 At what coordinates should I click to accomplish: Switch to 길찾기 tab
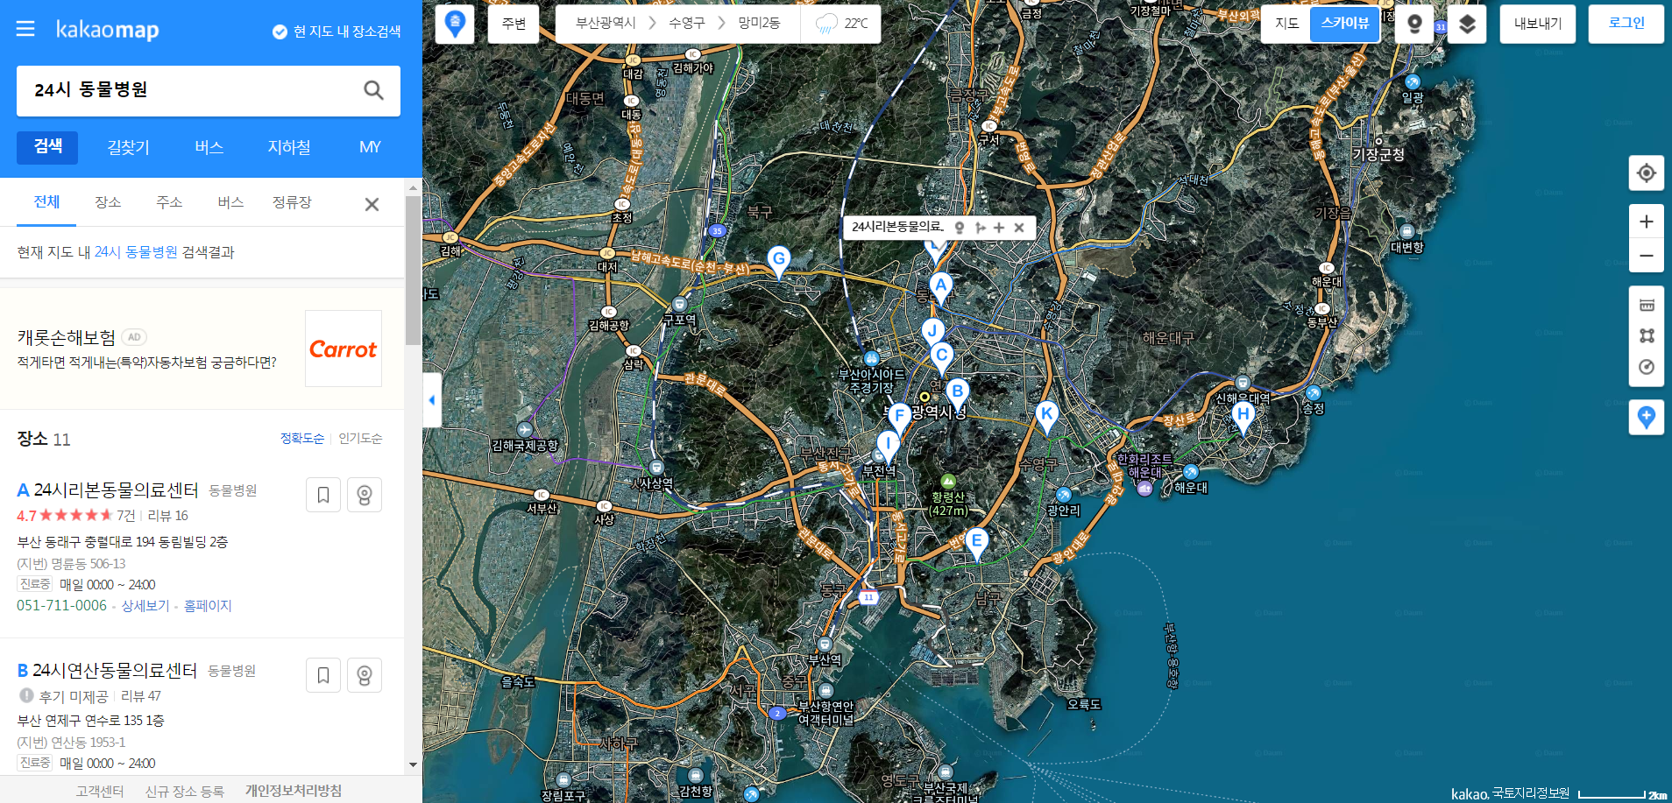(x=128, y=147)
